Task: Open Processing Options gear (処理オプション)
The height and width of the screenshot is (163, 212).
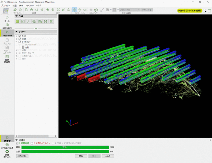Action: coord(7,154)
